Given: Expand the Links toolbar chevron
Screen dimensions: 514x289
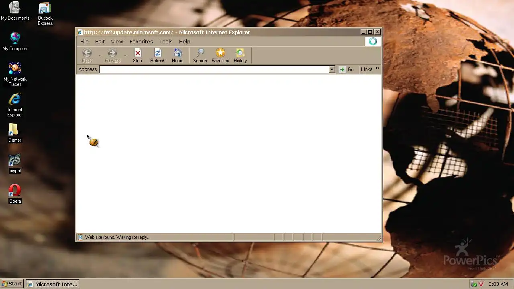Looking at the screenshot, I should 377,69.
